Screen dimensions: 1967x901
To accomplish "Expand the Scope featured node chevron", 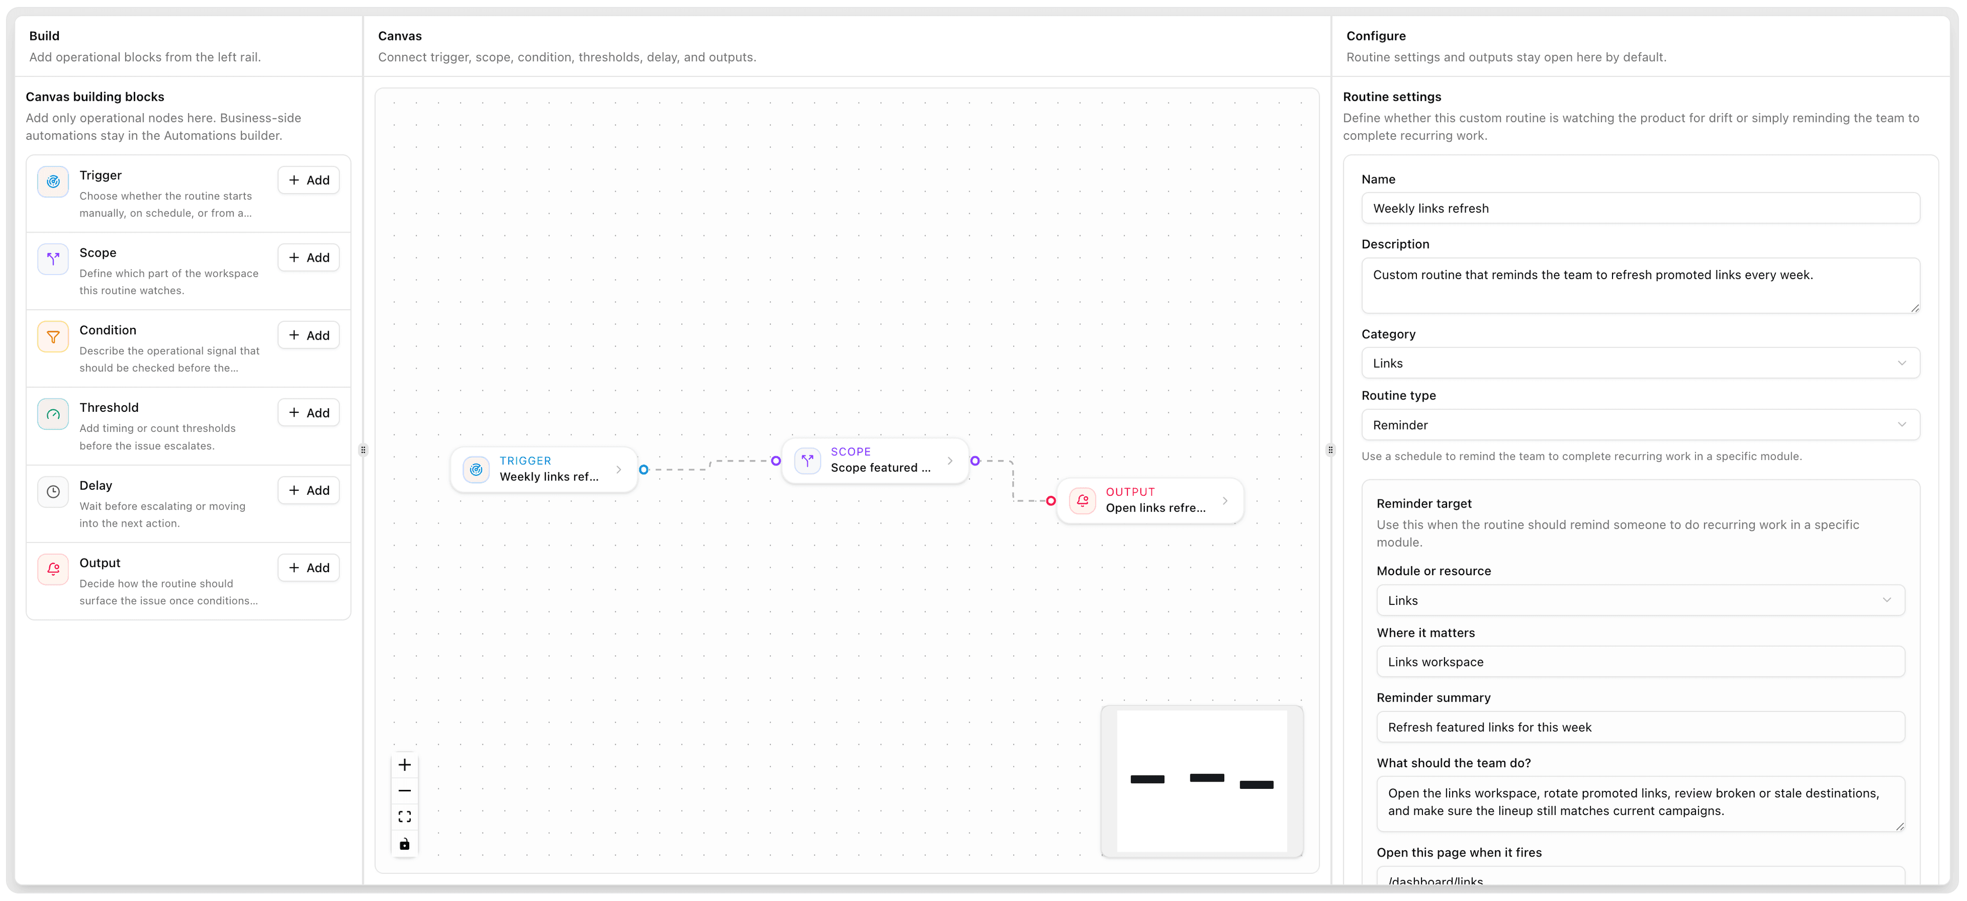I will pos(949,460).
